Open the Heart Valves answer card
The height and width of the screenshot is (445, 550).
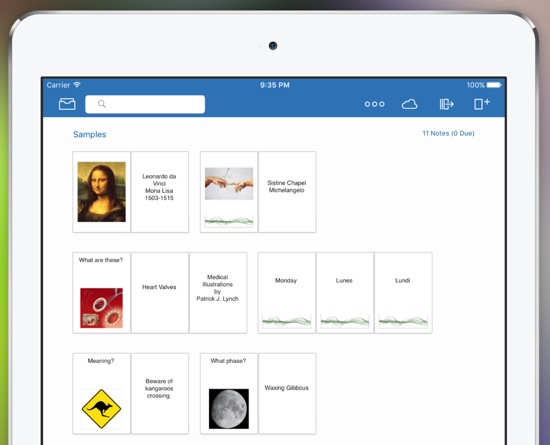click(x=160, y=293)
